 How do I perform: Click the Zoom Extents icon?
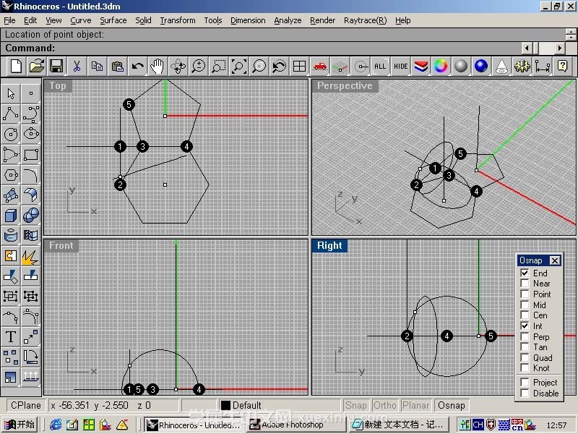(x=239, y=67)
